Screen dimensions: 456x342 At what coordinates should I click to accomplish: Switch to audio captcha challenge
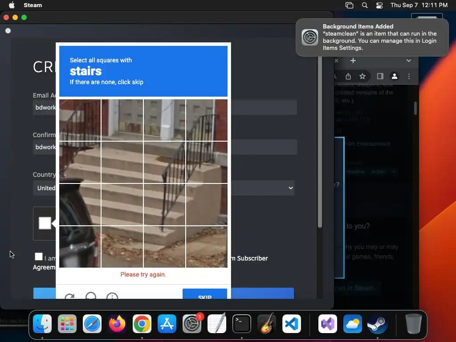[x=91, y=295]
